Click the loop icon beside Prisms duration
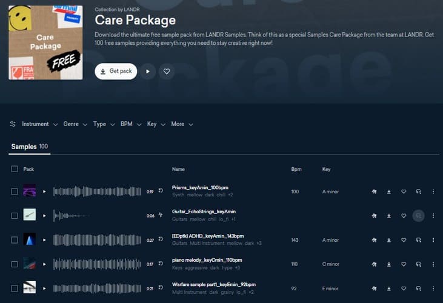The width and height of the screenshot is (443, 303). click(161, 191)
